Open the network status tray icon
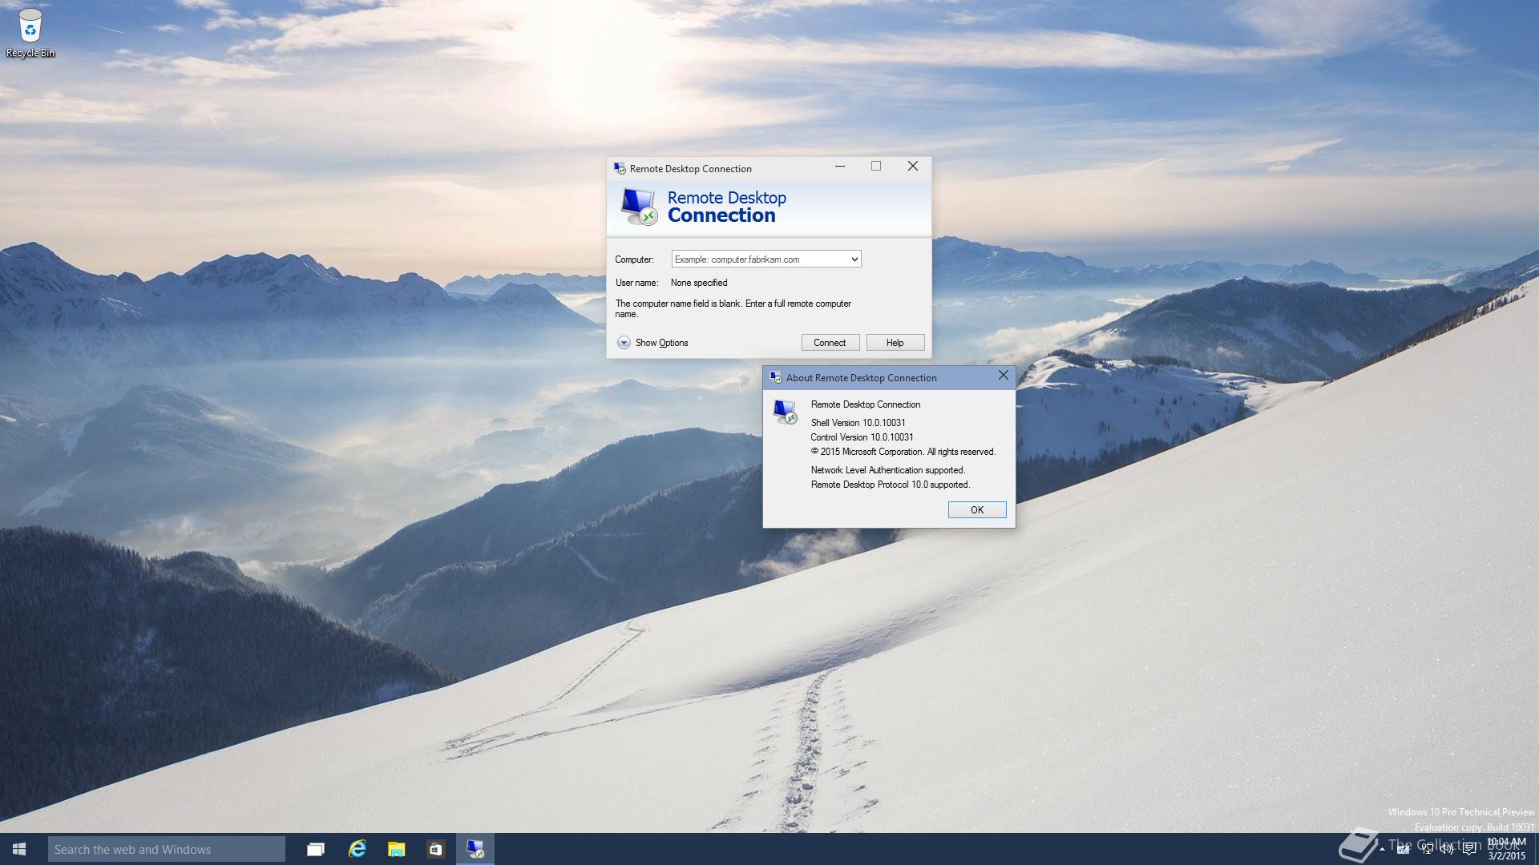Screen dimensions: 1539x865 (x=1428, y=849)
